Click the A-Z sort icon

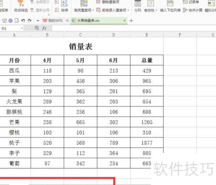65,3
